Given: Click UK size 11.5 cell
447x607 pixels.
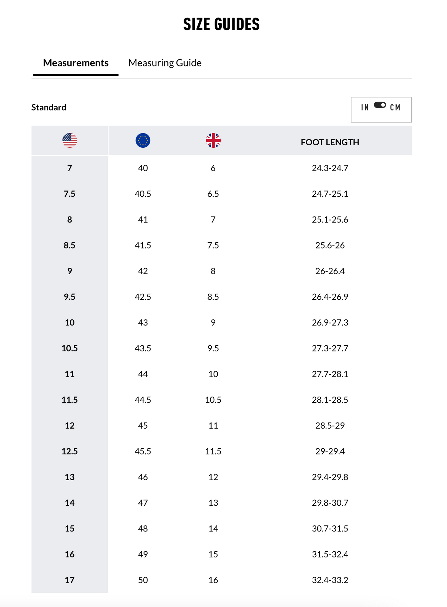Looking at the screenshot, I should click(x=213, y=451).
